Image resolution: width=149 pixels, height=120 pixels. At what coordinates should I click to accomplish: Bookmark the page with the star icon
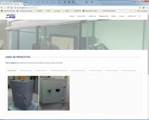140,8
